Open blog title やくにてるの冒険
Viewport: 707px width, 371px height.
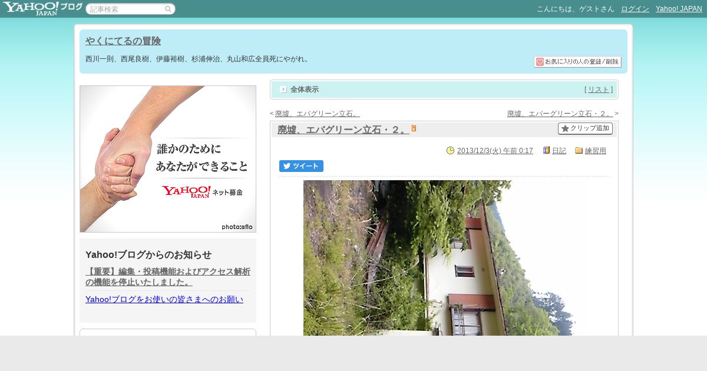pos(123,41)
